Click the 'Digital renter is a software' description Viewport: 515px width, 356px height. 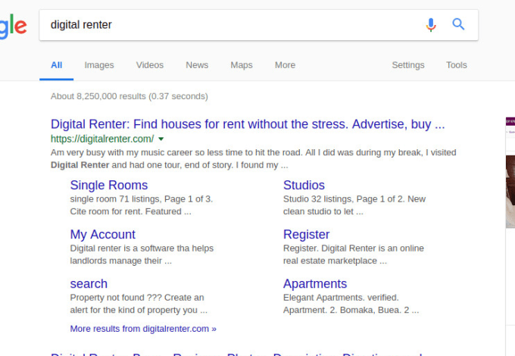click(142, 255)
